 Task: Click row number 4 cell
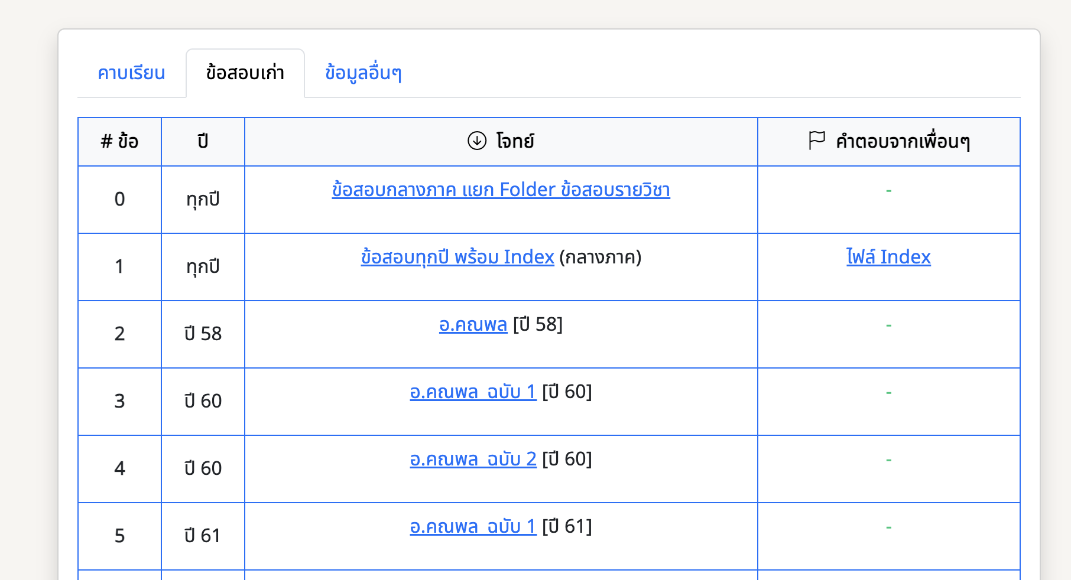point(119,468)
